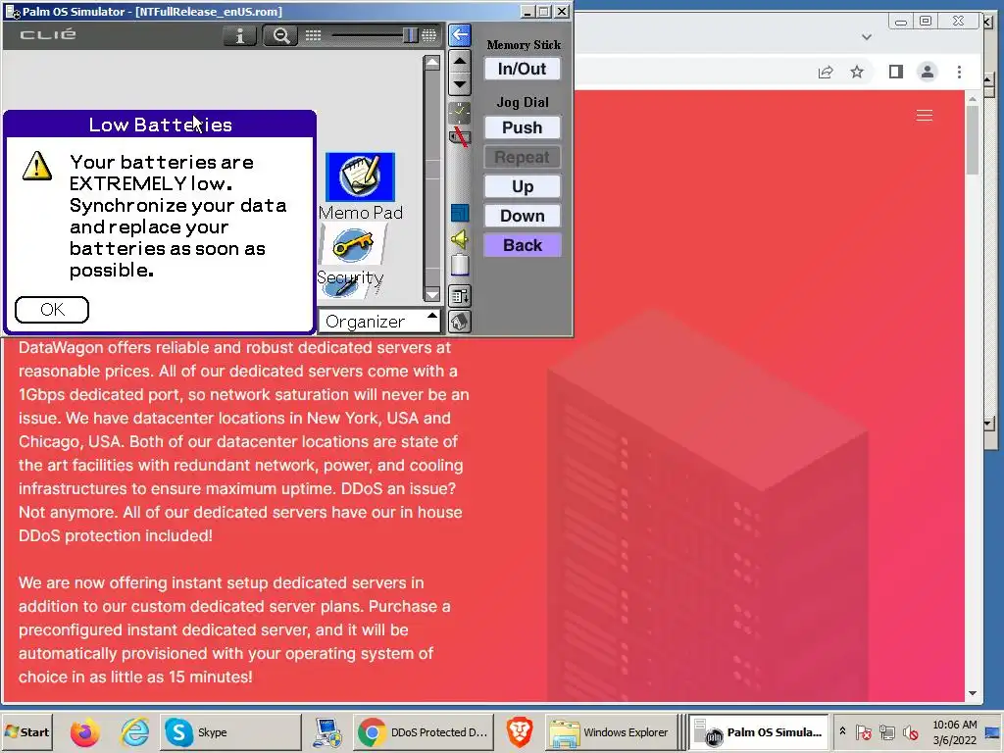Click the launcher scrollbar down arrow
Screen dimensions: 1004x753
tap(432, 294)
